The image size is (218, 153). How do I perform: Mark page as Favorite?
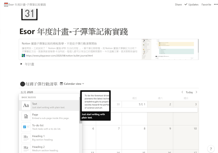pyautogui.click(x=206, y=5)
